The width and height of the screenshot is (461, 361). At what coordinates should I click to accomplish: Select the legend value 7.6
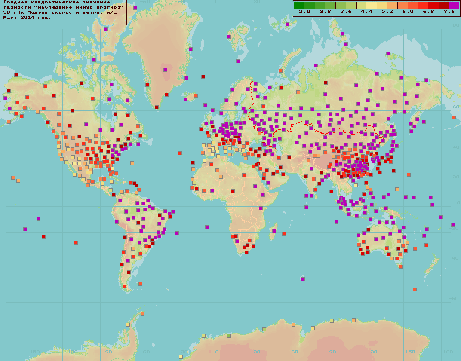449,12
